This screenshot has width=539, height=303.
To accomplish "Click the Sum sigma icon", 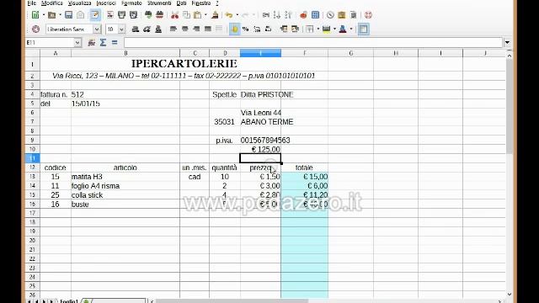I will (103, 43).
